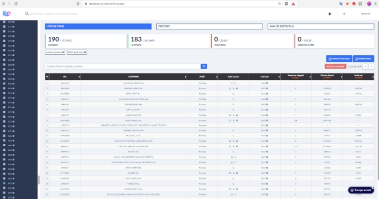The image size is (379, 199).
Task: Click the blue search button beside firm search
Action: 204,66
